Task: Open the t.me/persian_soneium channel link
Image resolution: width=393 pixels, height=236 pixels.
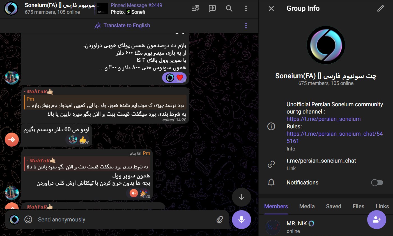Action: (x=323, y=119)
